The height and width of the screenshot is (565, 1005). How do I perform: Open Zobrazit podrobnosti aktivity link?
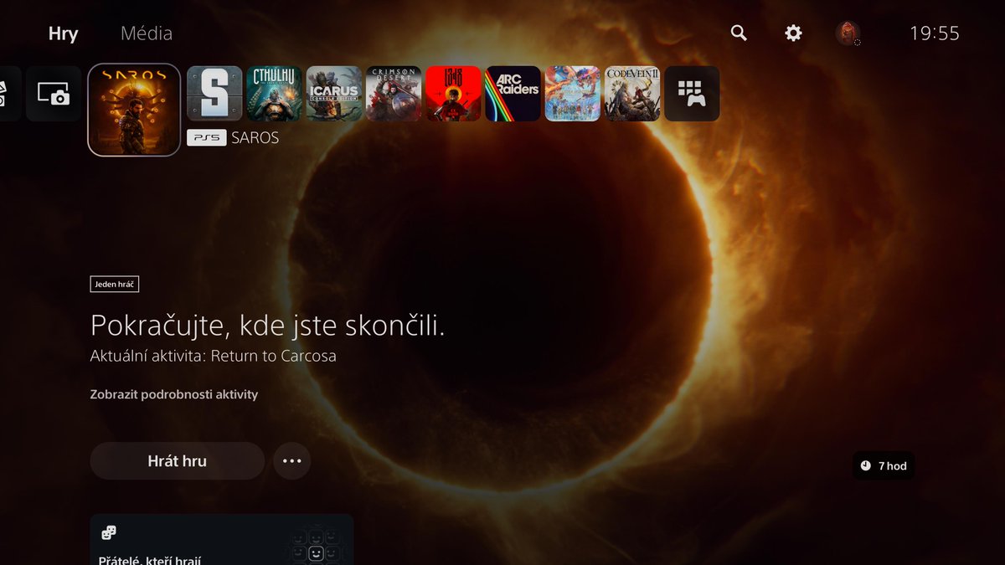coord(174,394)
